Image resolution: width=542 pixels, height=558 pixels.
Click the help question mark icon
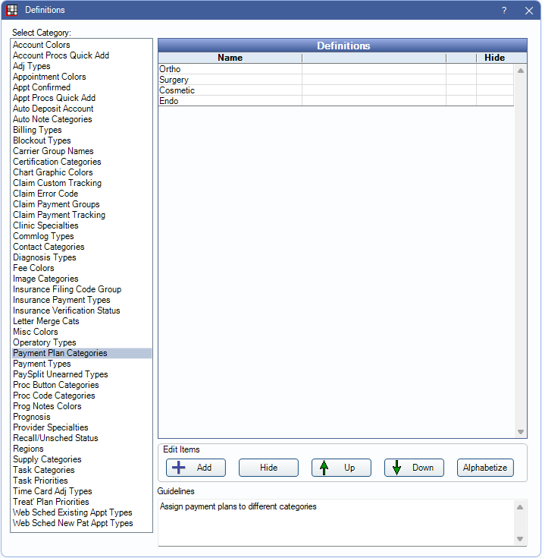(504, 11)
